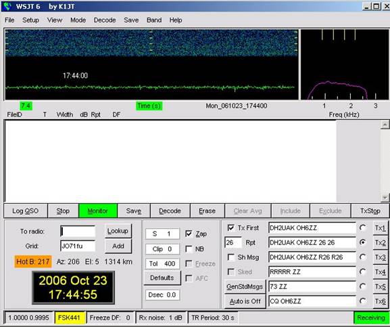390x327 pixels.
Task: Click the Tol 400 control
Action: pos(162,263)
